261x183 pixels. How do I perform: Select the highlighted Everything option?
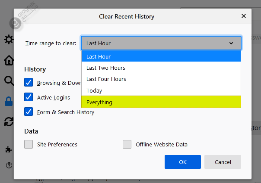161,102
